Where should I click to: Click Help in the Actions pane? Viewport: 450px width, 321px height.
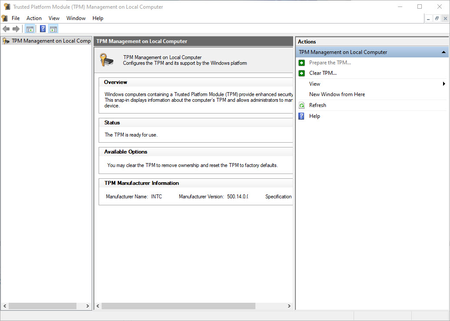coord(314,116)
